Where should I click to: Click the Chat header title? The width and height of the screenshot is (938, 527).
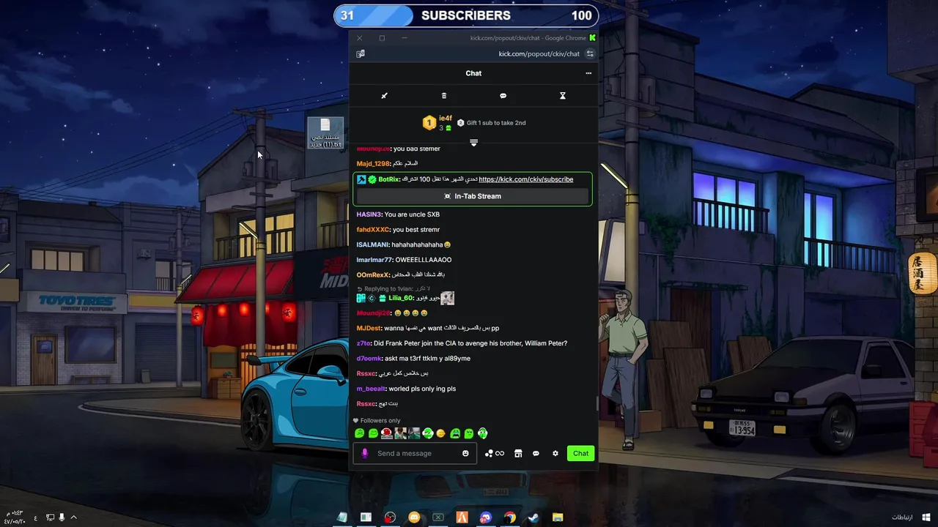tap(473, 73)
